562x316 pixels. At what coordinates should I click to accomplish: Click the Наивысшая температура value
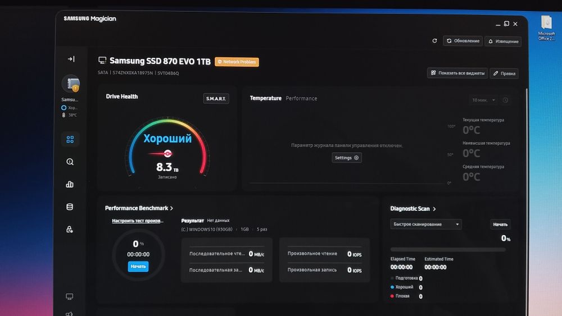coord(472,153)
